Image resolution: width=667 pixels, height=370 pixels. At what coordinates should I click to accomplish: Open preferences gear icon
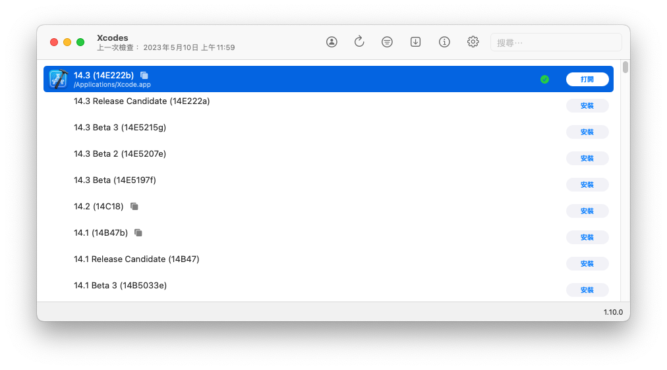pos(473,41)
